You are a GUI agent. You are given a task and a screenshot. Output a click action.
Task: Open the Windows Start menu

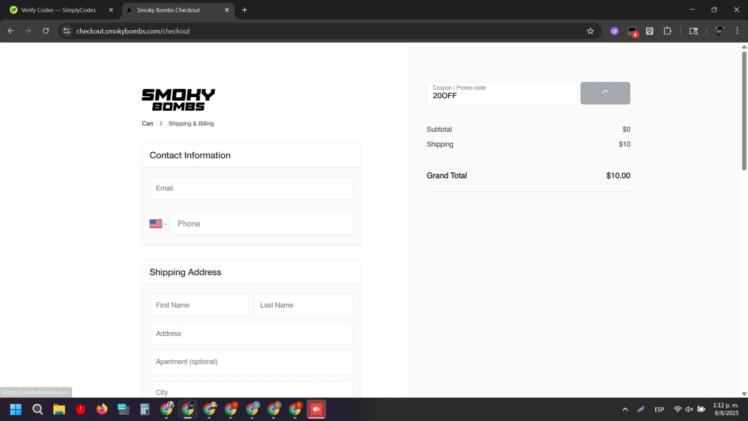(15, 410)
